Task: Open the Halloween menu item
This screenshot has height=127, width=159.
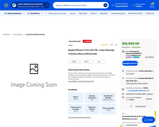Action: [104, 13]
